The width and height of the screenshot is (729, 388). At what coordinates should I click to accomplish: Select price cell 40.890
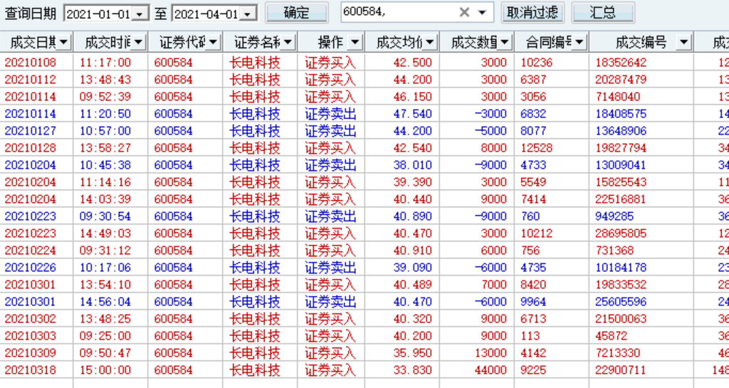point(412,216)
